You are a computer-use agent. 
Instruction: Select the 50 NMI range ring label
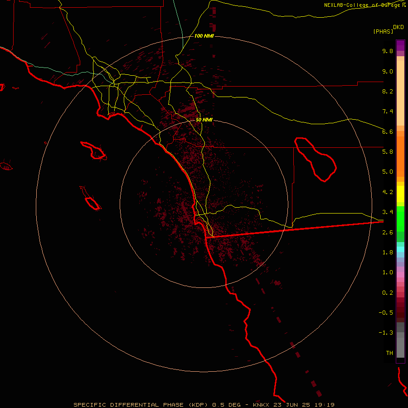[x=204, y=120]
